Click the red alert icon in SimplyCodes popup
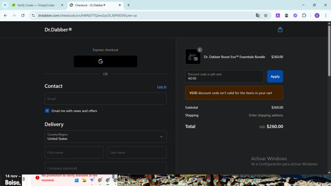The height and width of the screenshot is (186, 331). (x=37, y=178)
